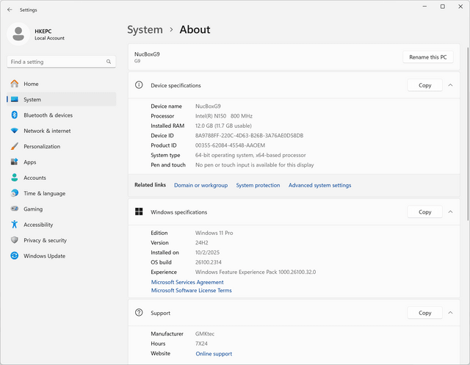Click the search magnifier icon
The image size is (470, 365).
(109, 62)
